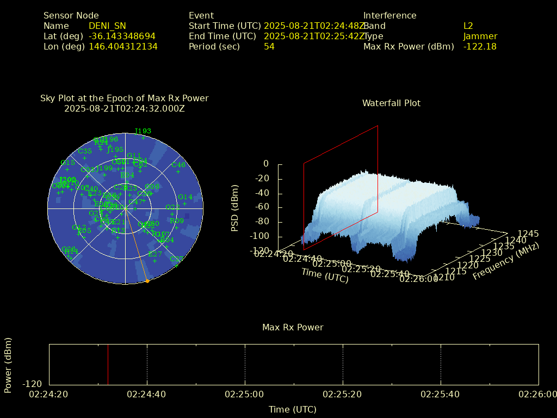Viewport: 557px width, 418px height.
Task: Click the 02:24:40 gridline on power chart
Action: tap(147, 365)
